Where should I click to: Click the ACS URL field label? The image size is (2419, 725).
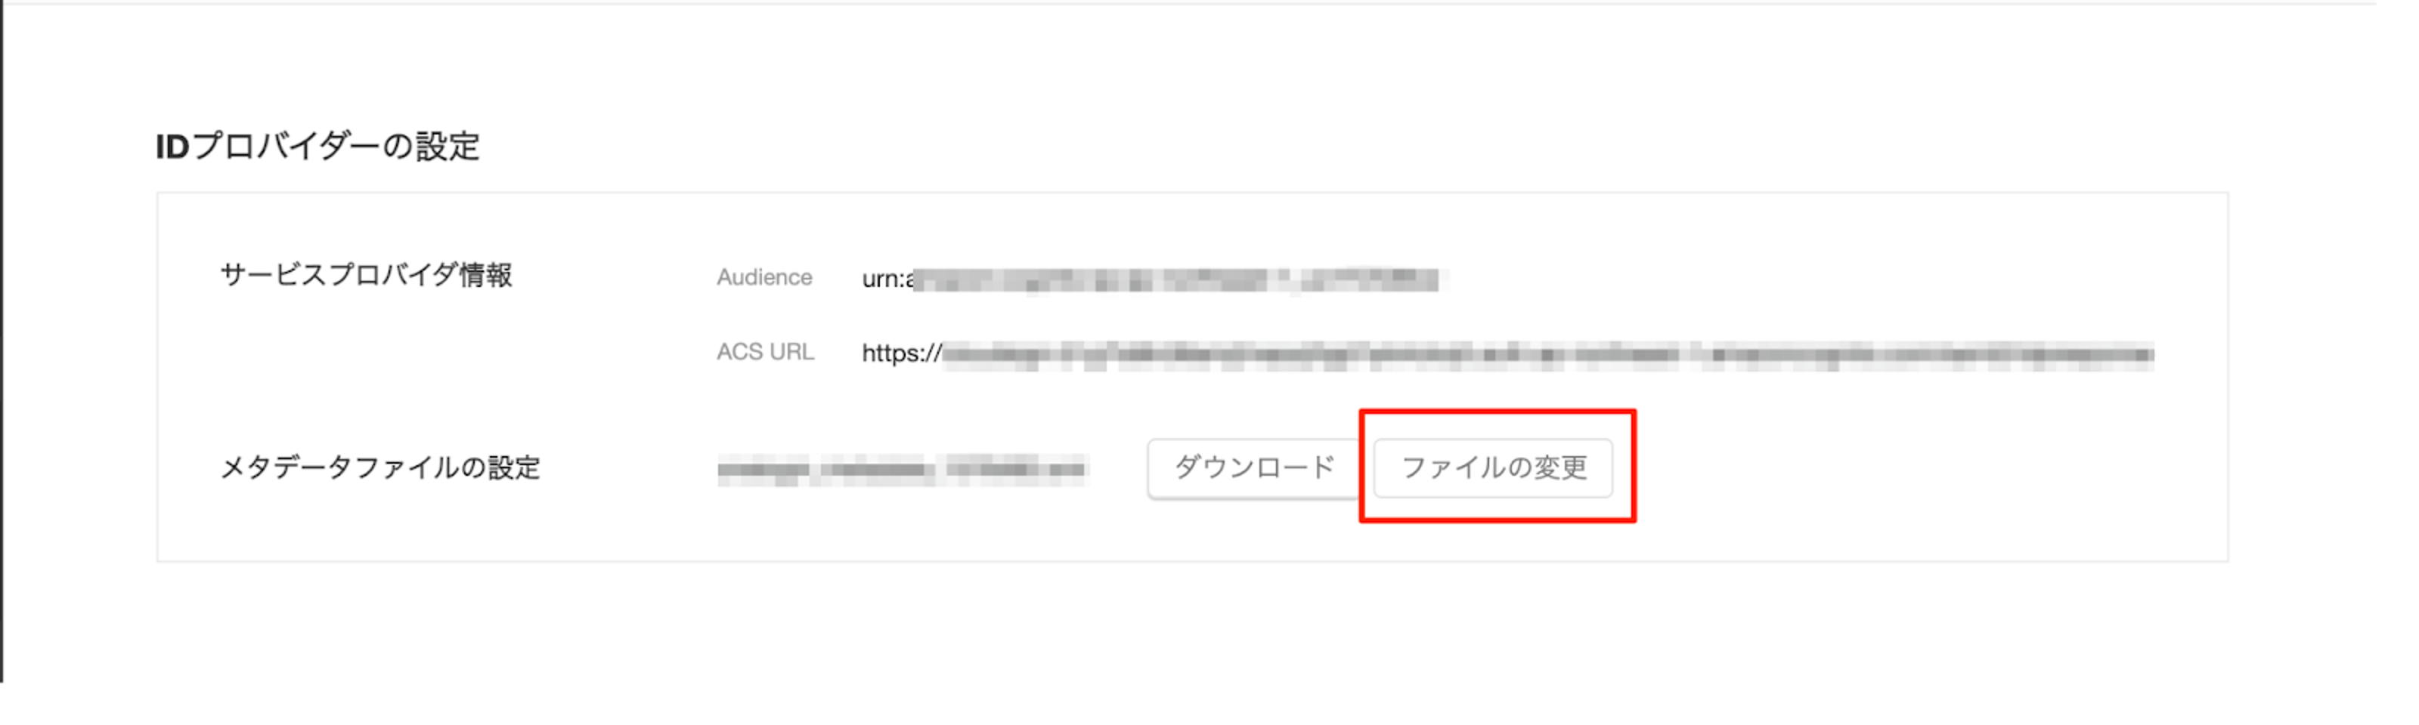[765, 352]
